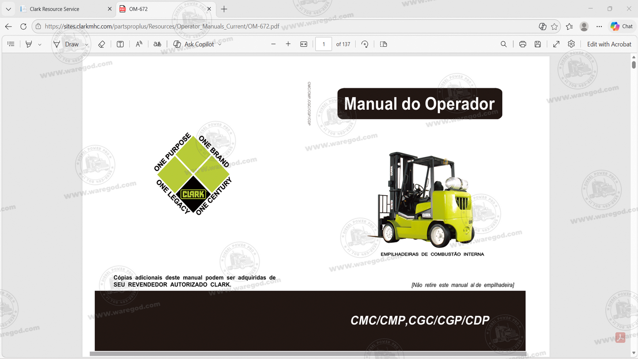This screenshot has width=638, height=359.
Task: Click the CMC/CMP,CGC/CGP/CDP model text
Action: [420, 321]
